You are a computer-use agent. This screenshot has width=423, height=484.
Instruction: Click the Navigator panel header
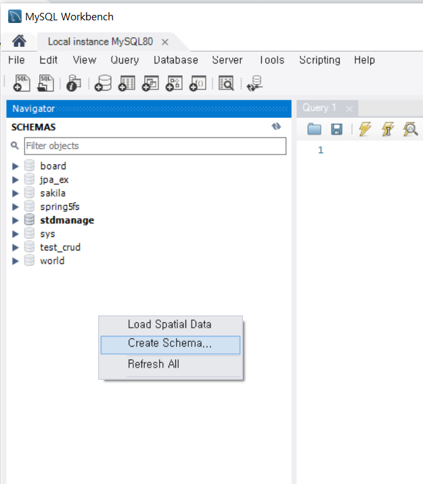pos(149,109)
